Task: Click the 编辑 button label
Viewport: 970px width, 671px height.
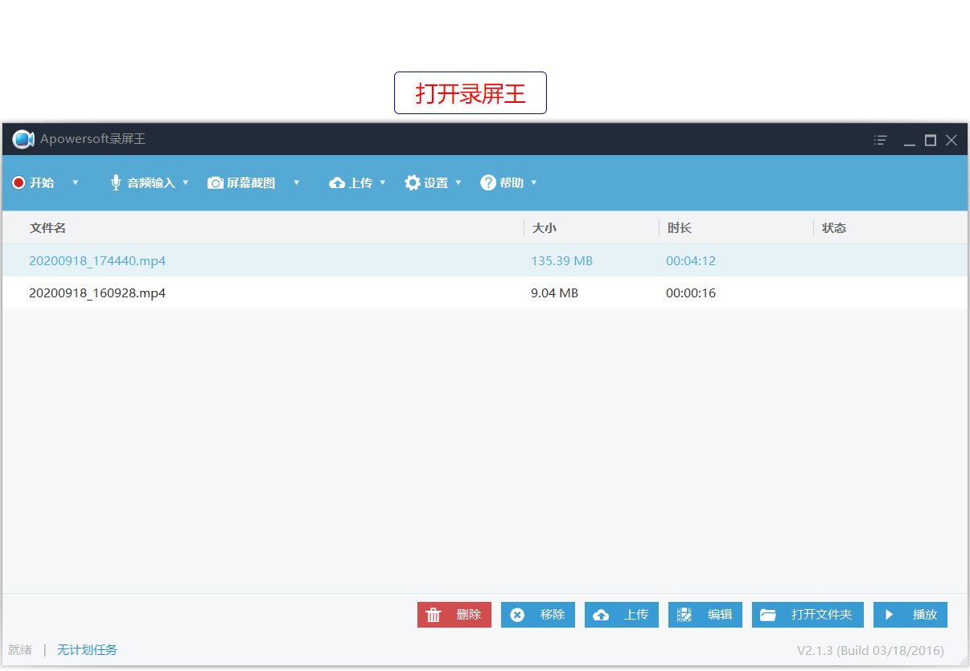Action: pyautogui.click(x=720, y=615)
